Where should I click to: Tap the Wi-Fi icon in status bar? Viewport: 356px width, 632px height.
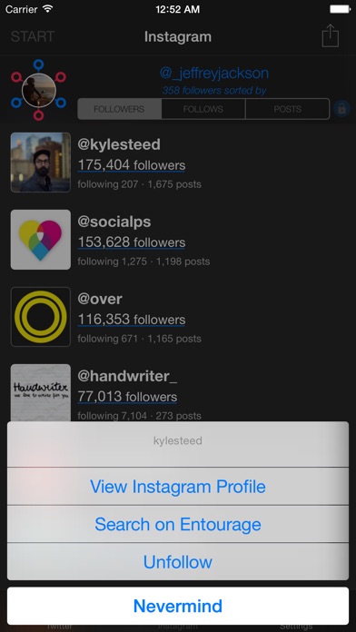(x=48, y=9)
